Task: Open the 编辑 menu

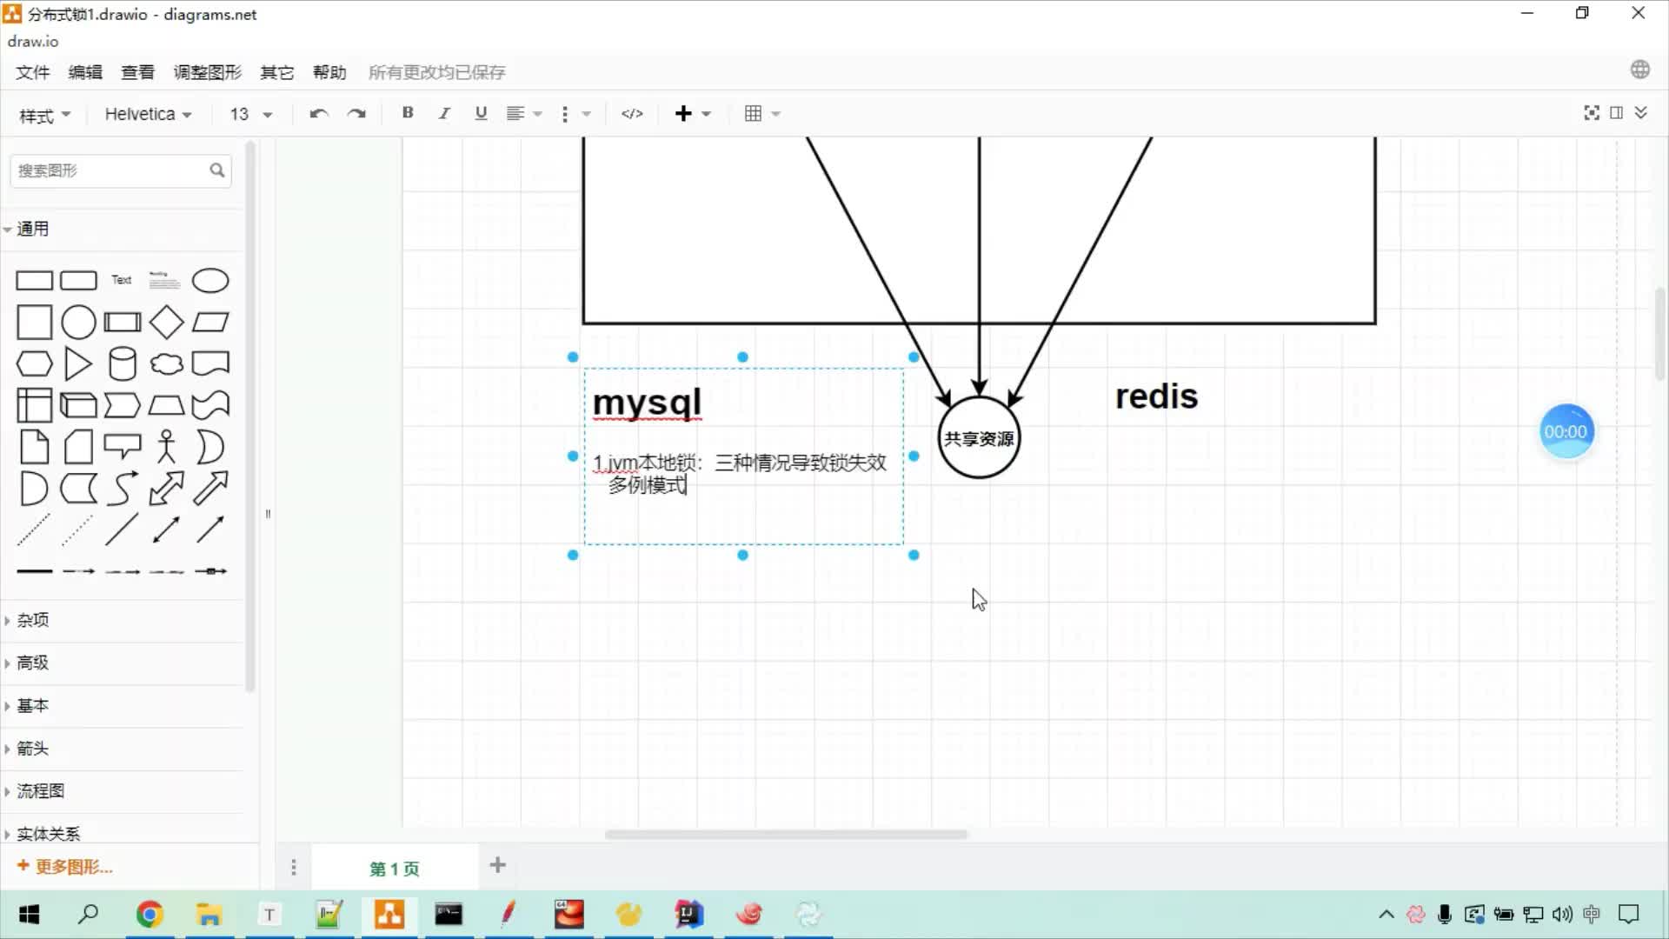Action: [85, 72]
